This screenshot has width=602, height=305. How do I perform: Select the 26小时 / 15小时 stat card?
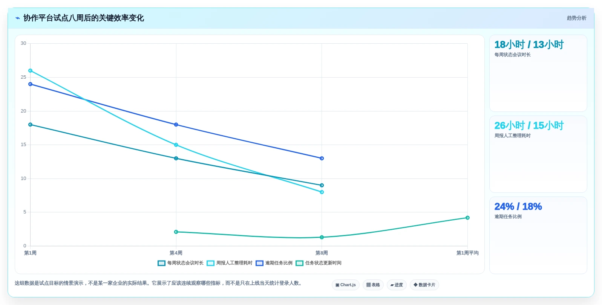pos(538,154)
